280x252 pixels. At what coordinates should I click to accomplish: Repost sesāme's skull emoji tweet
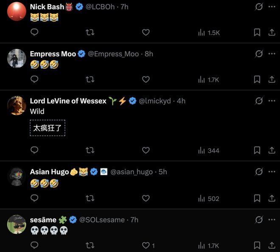point(90,245)
